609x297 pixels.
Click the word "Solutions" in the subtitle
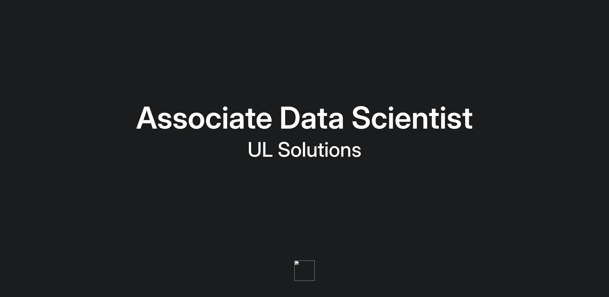[x=319, y=150]
